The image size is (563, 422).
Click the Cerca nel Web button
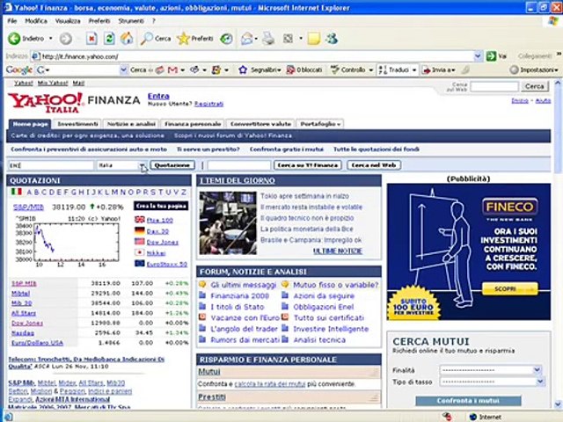pyautogui.click(x=374, y=165)
